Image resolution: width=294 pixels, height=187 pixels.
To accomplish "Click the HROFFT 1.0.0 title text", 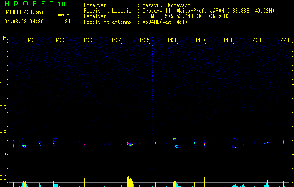I will click(x=36, y=4).
